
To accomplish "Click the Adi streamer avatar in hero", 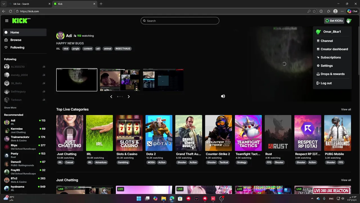I will click(60, 36).
